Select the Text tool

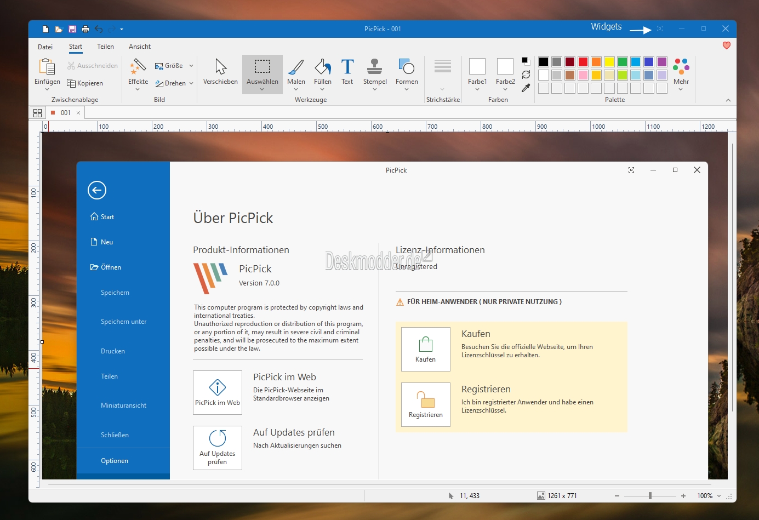347,72
